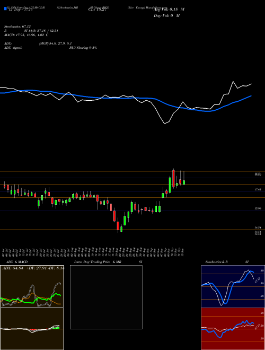Click the 15.99 price axis label
This screenshot has height=350, width=265.
[258, 208]
